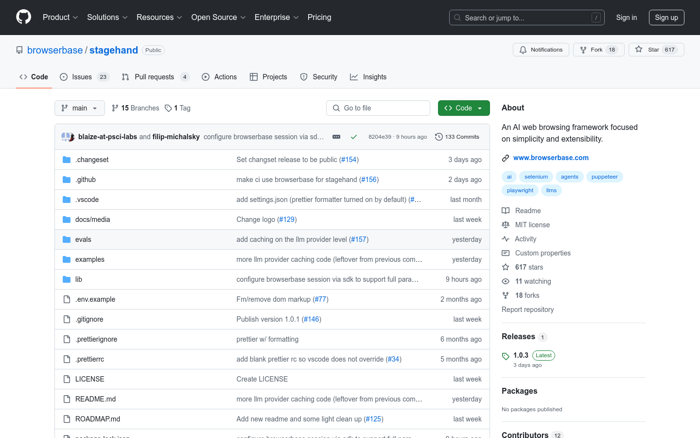
Task: Open the lib folder icon
Action: pos(67,279)
